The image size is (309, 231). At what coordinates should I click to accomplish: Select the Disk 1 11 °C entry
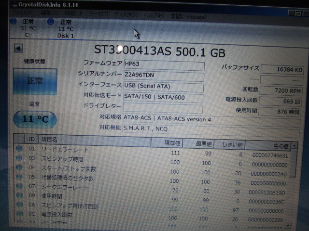(x=66, y=29)
